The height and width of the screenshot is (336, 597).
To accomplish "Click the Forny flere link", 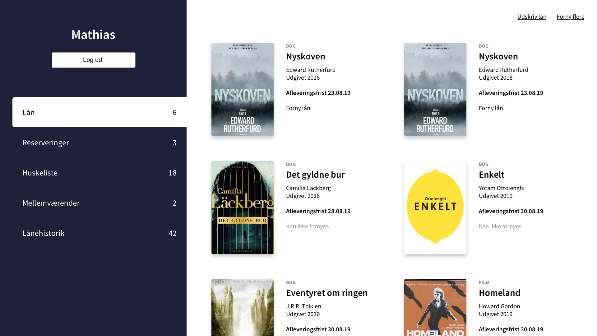I will tap(570, 16).
